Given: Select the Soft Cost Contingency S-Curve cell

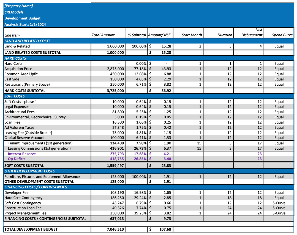Looking at the screenshot, I should [x=279, y=203].
